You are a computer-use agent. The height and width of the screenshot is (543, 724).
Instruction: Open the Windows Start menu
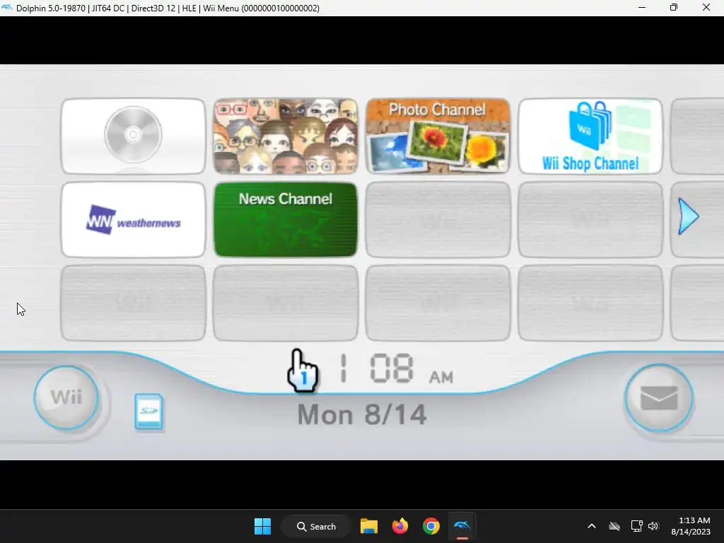point(263,526)
